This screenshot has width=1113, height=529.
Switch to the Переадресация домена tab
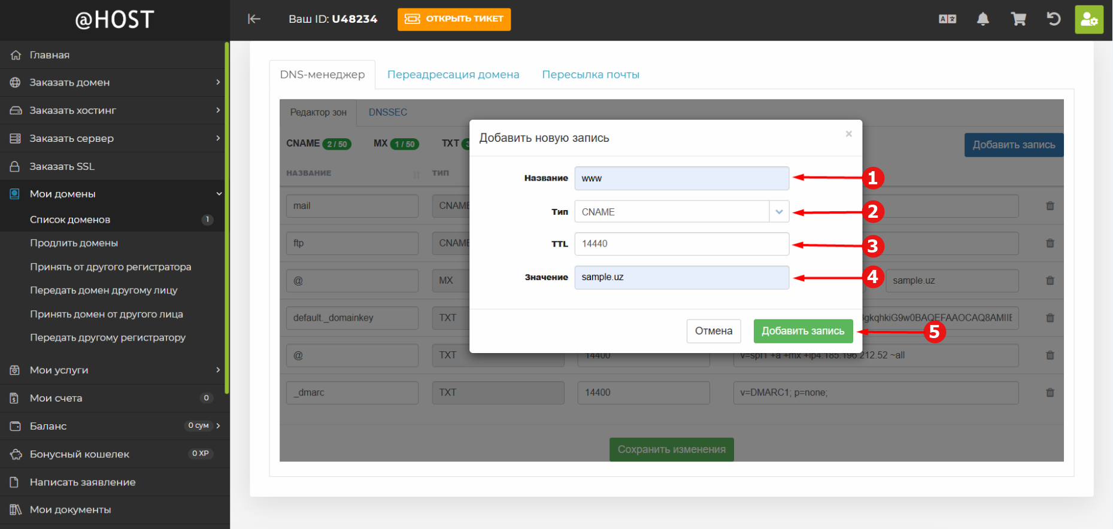pyautogui.click(x=453, y=75)
